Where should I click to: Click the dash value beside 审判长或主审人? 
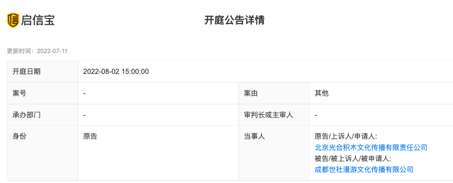316,115
